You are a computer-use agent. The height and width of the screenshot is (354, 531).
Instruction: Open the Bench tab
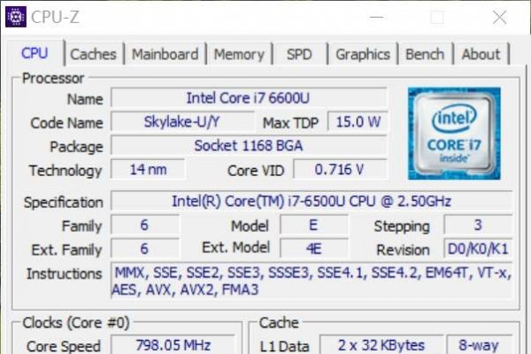425,54
